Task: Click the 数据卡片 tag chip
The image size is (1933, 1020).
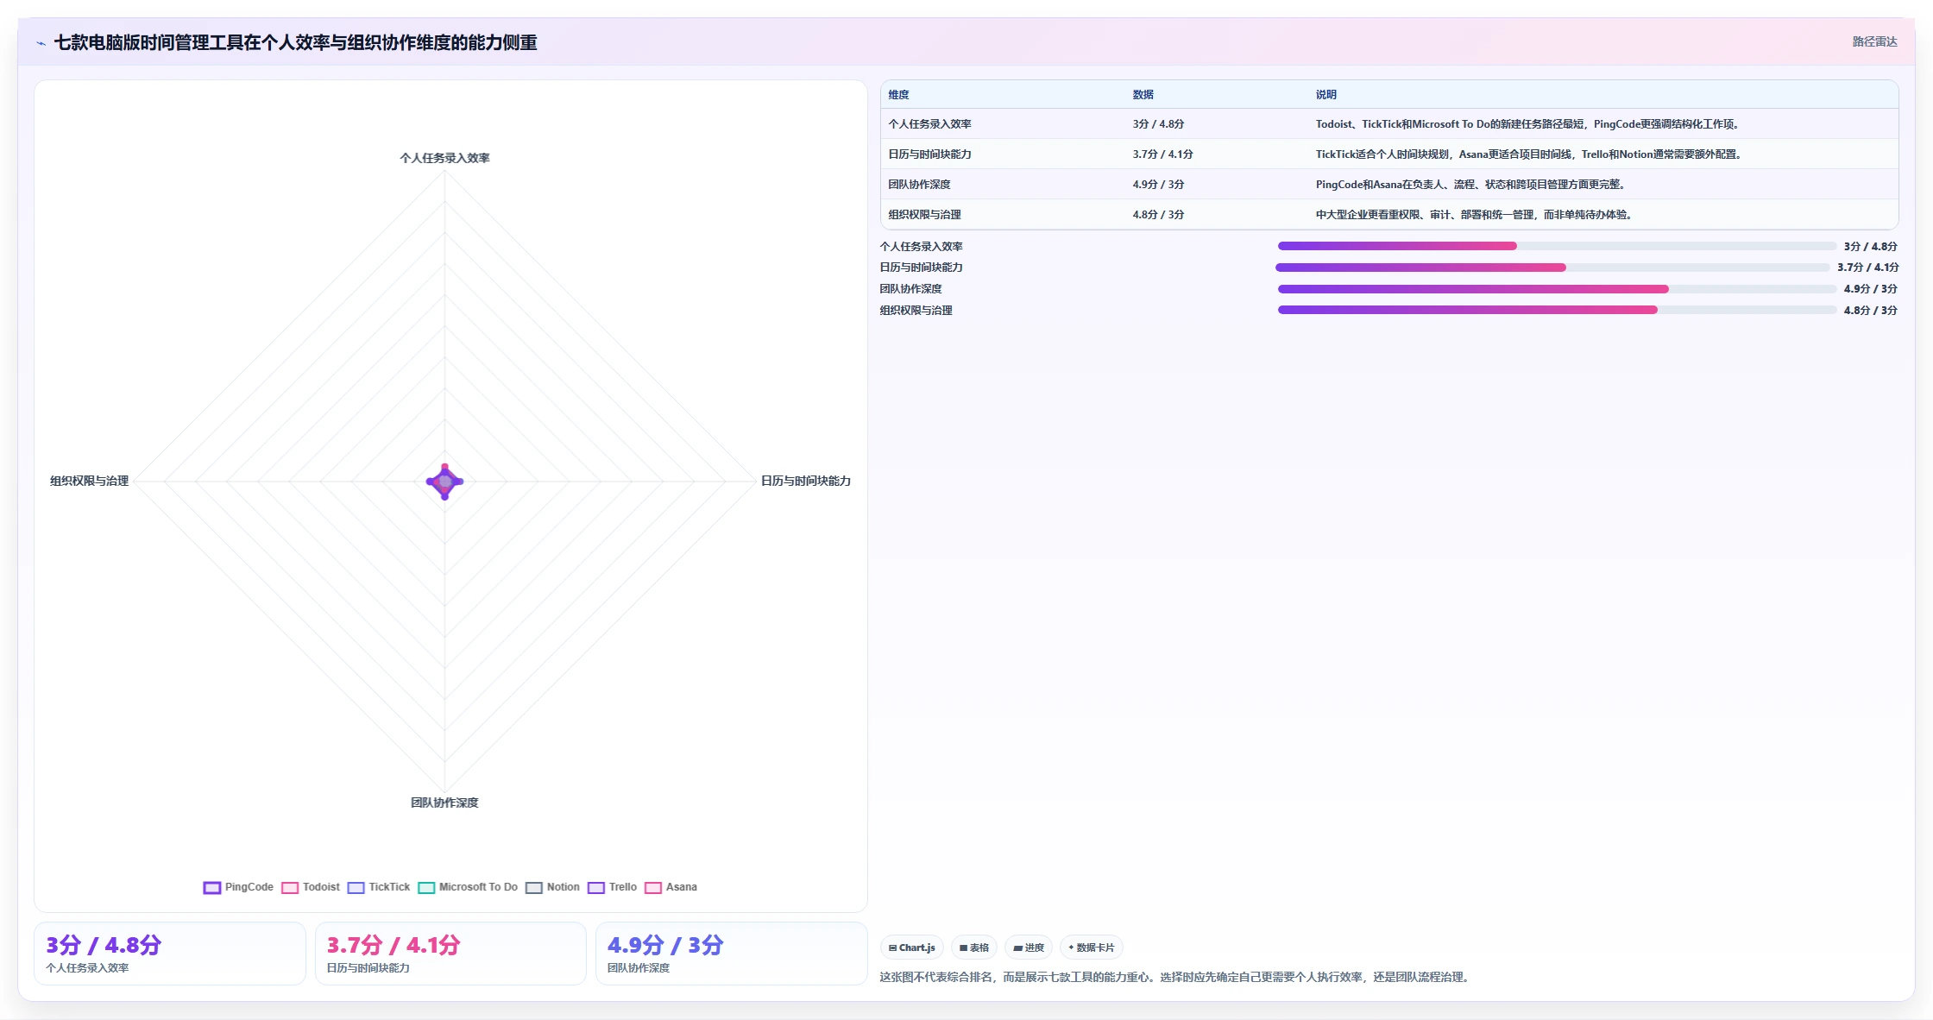Action: [x=1092, y=948]
